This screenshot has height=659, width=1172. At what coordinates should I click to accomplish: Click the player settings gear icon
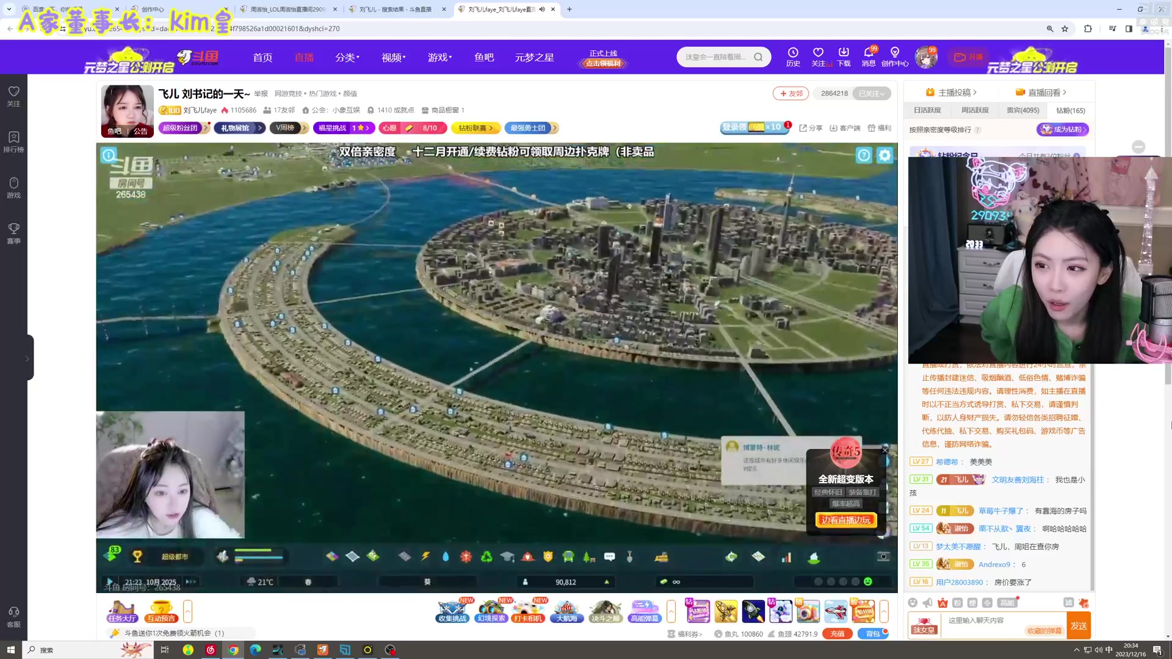tap(884, 156)
